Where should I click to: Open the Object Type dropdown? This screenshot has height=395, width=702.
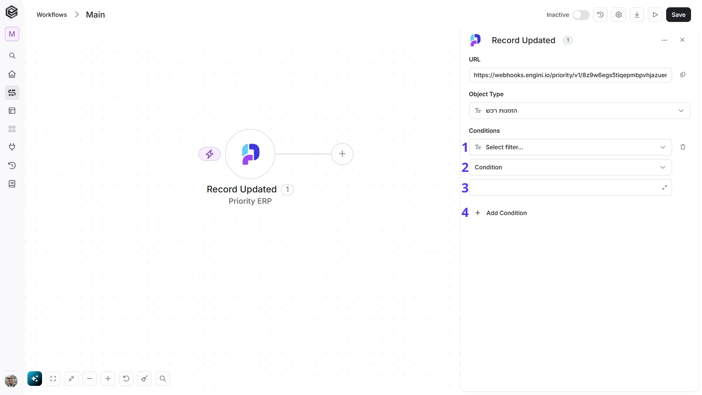click(x=580, y=110)
